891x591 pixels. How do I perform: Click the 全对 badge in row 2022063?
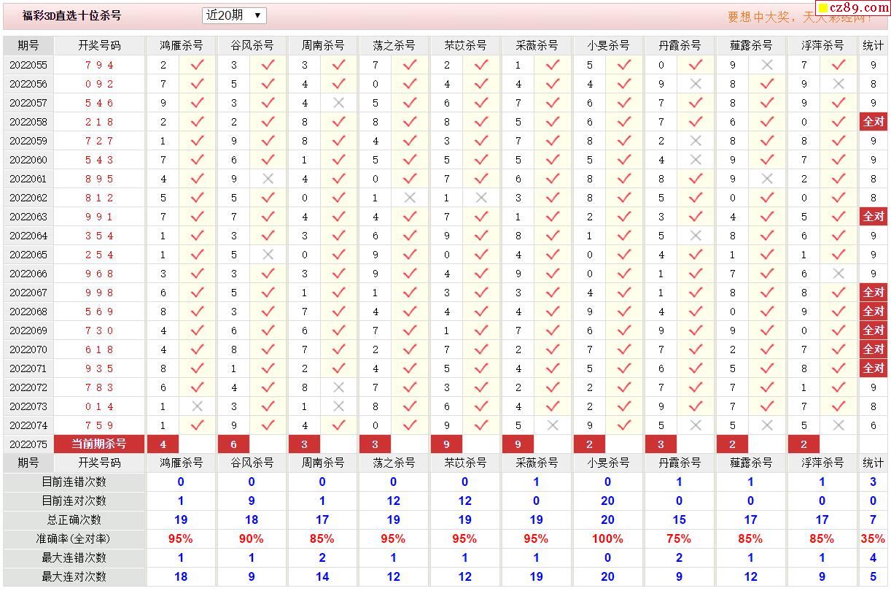(x=874, y=217)
